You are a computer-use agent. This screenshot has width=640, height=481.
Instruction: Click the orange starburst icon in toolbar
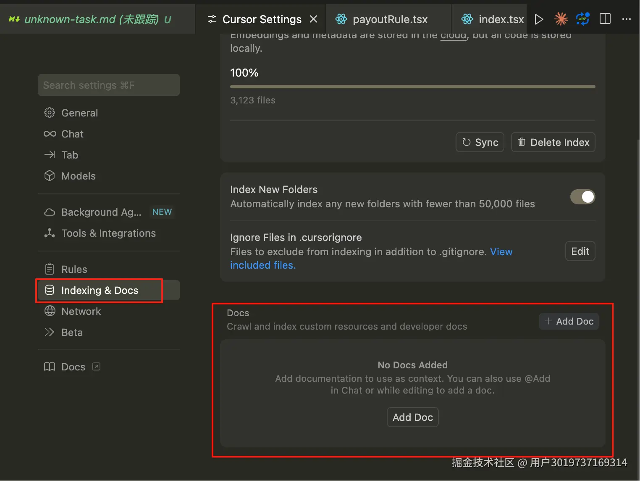pyautogui.click(x=561, y=19)
